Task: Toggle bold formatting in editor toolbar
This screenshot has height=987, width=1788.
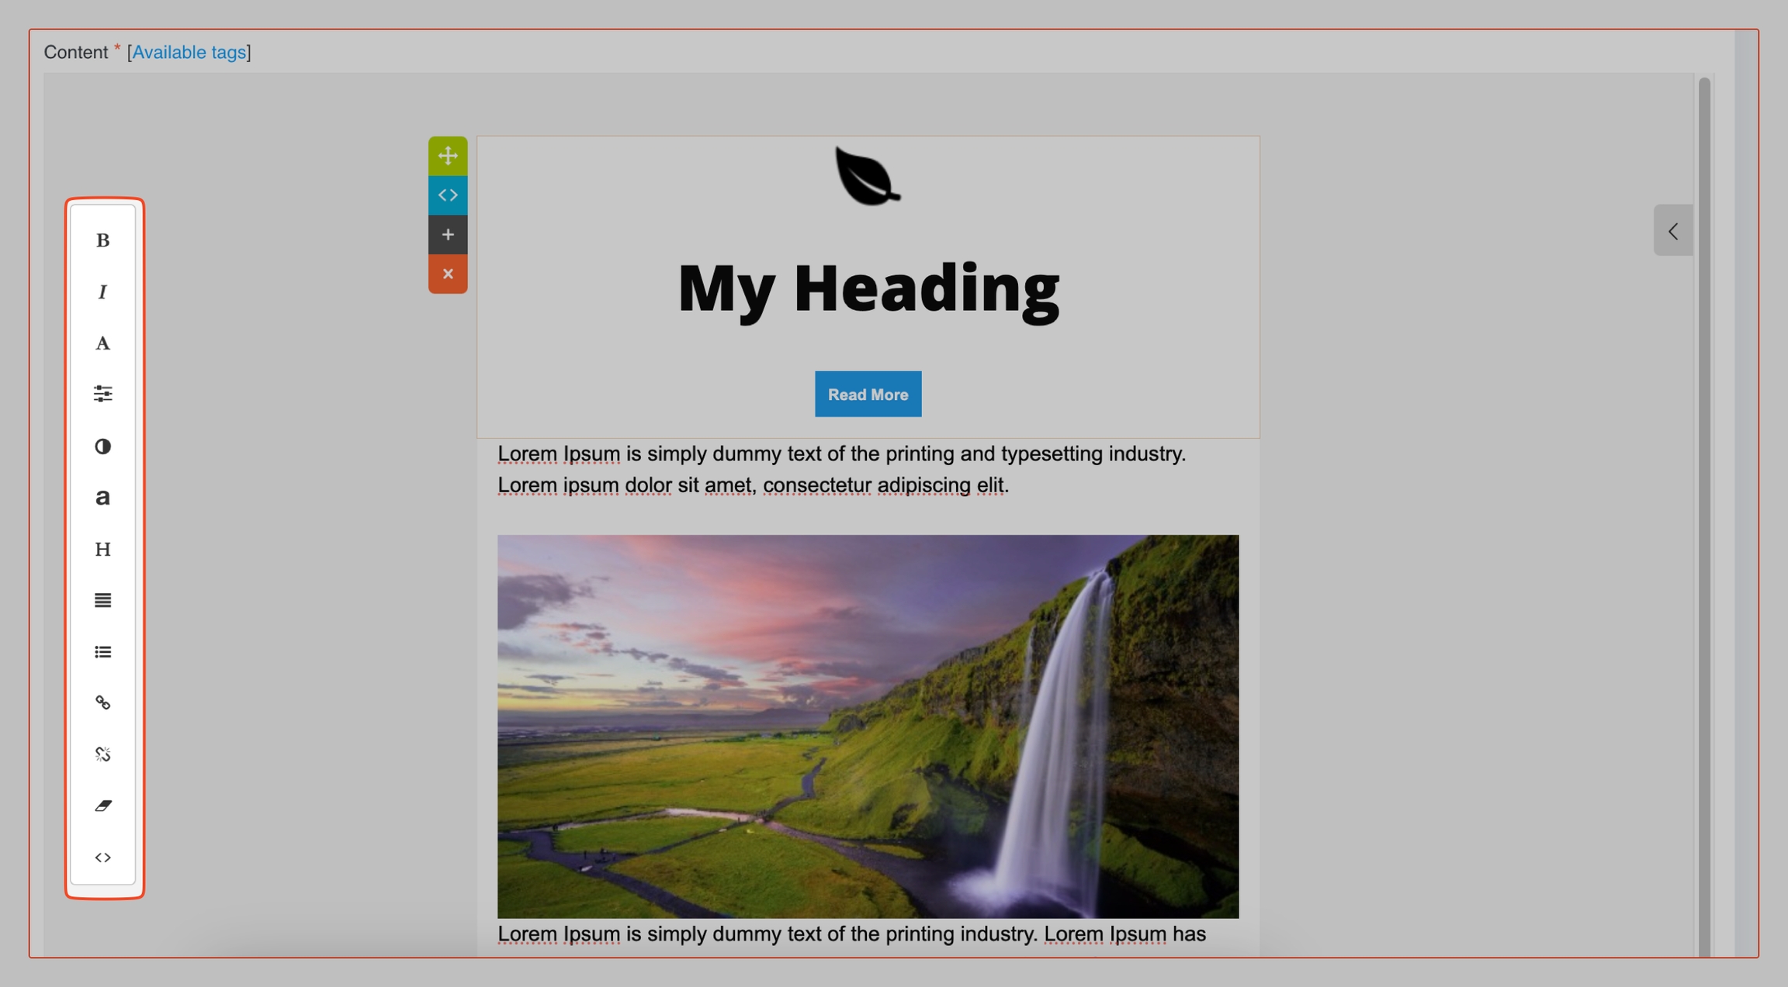Action: coord(102,240)
